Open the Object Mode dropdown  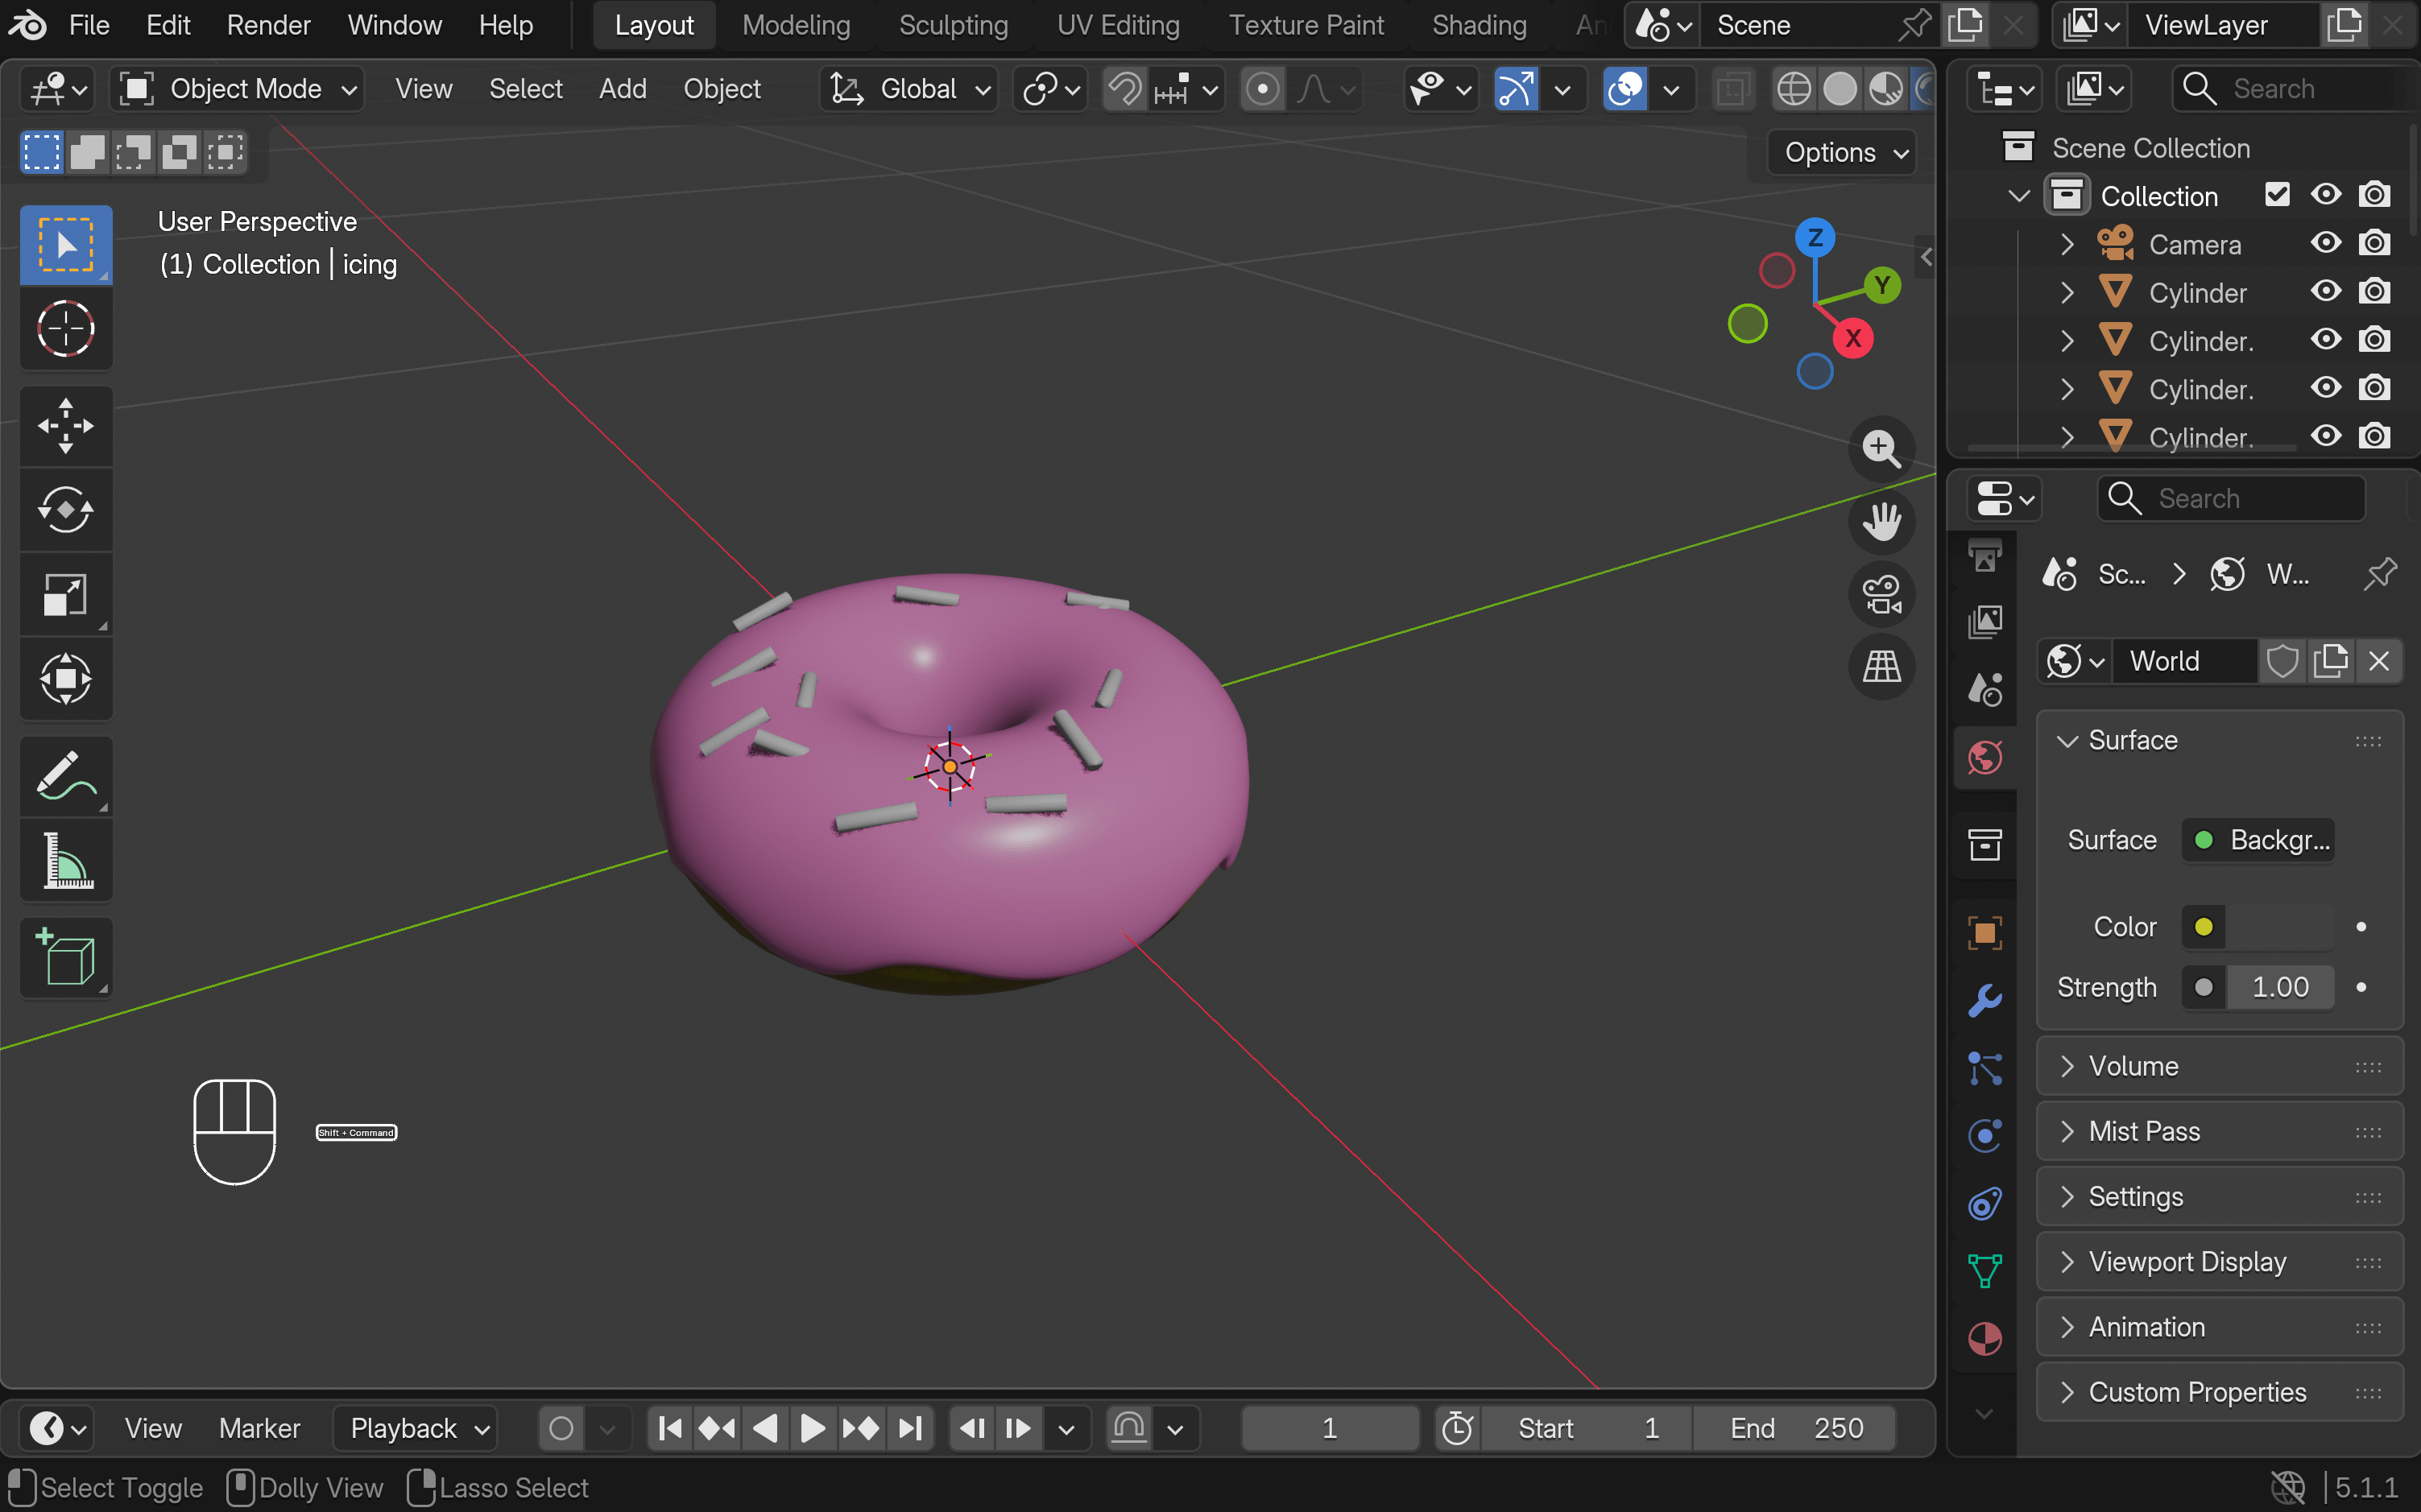[238, 89]
